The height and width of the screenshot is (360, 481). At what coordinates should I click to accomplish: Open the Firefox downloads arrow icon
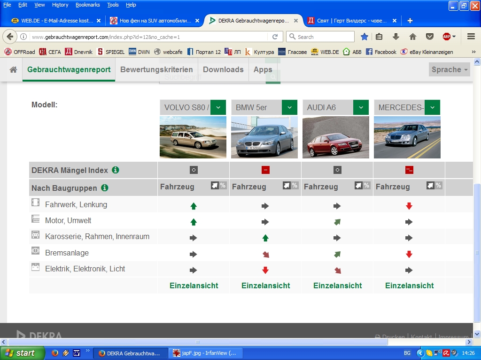point(396,37)
